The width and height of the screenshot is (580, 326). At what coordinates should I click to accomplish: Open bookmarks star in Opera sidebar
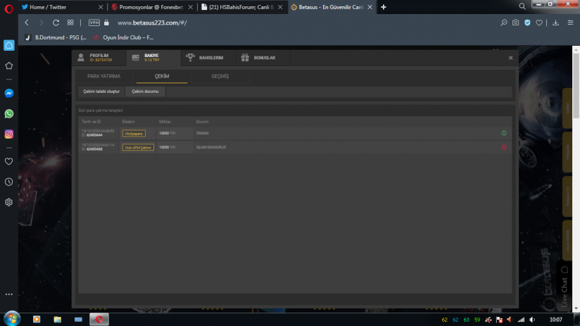point(9,65)
